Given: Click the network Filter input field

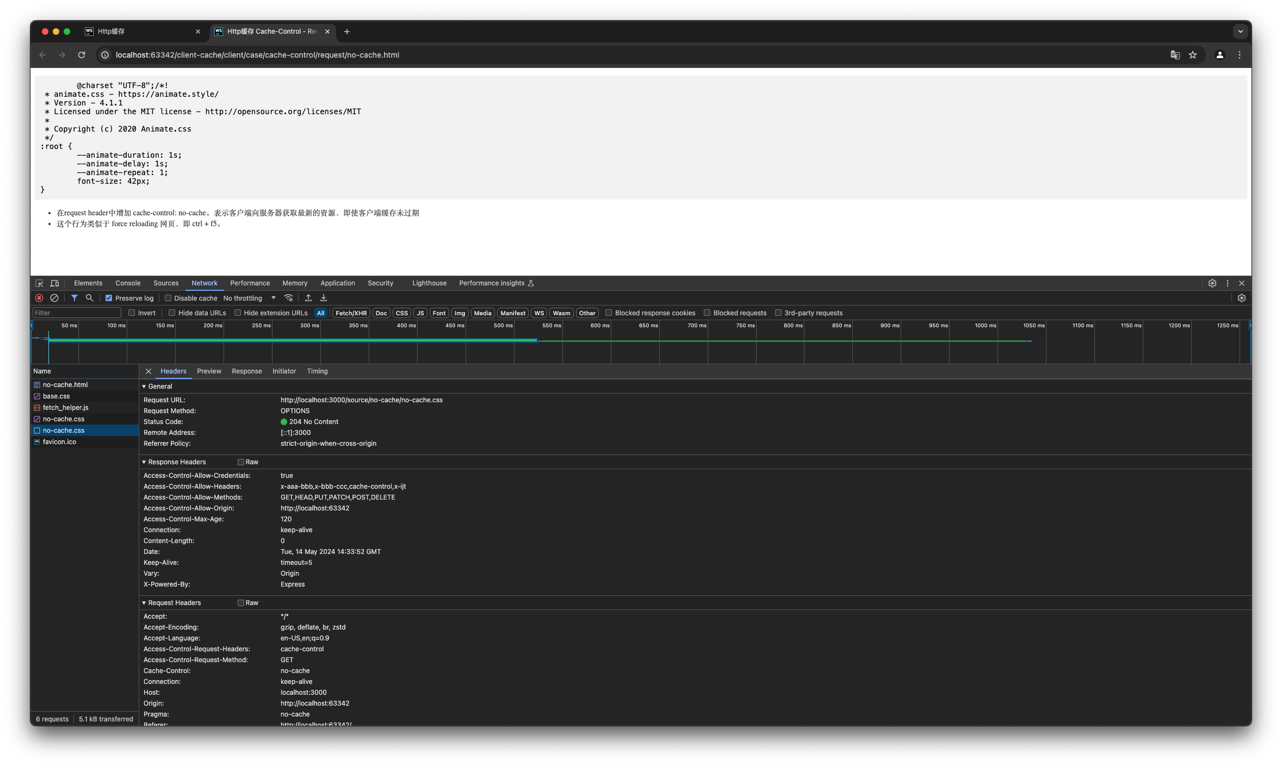Looking at the screenshot, I should click(77, 313).
